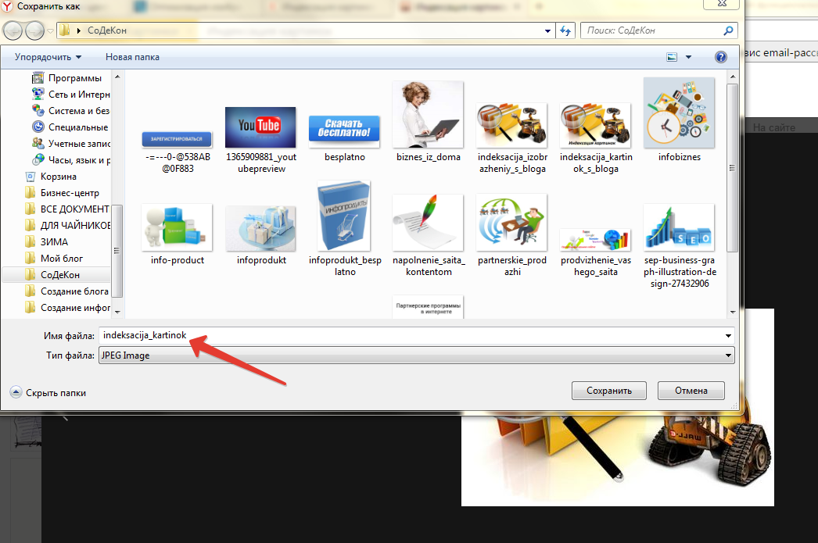Click the navigation pane scroll down arrow
This screenshot has width=818, height=543.
(x=117, y=313)
